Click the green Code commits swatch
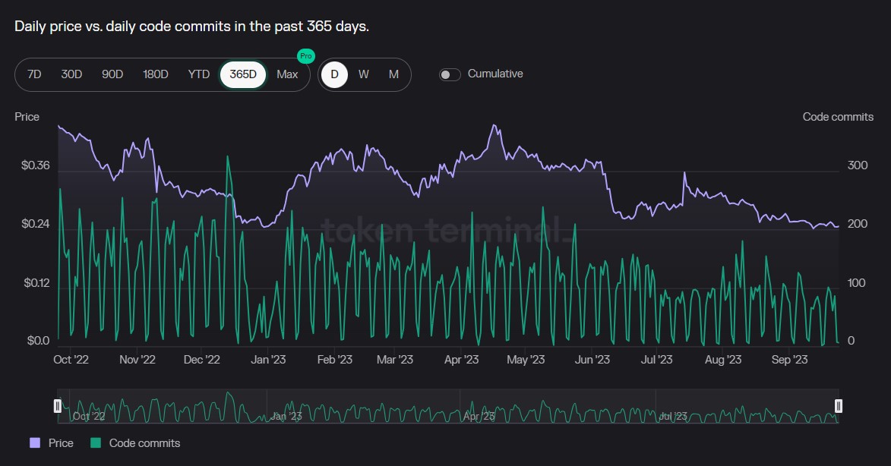The image size is (891, 466). click(94, 442)
